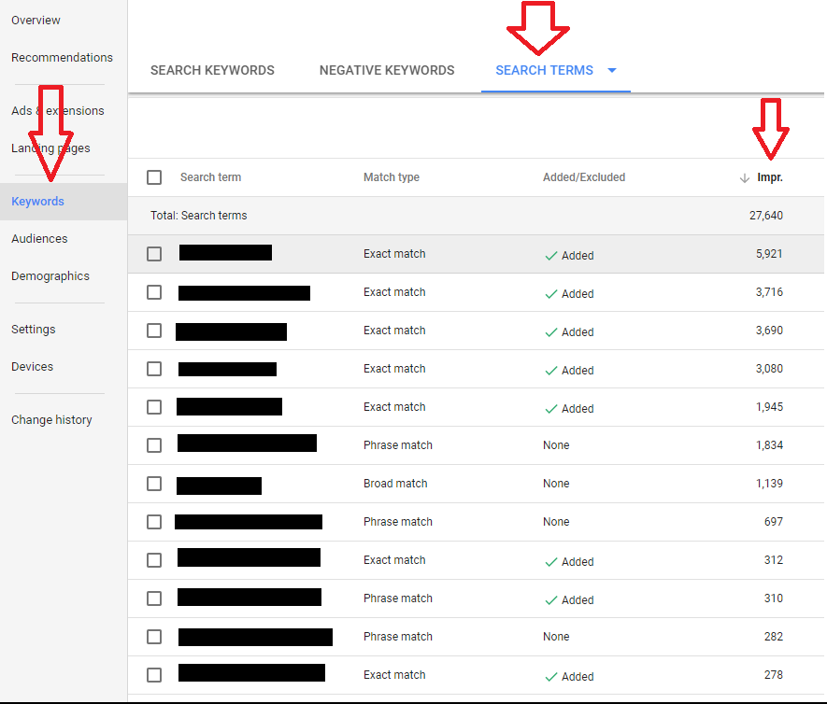The height and width of the screenshot is (704, 827).
Task: Open Overview in the left sidebar
Action: point(36,20)
